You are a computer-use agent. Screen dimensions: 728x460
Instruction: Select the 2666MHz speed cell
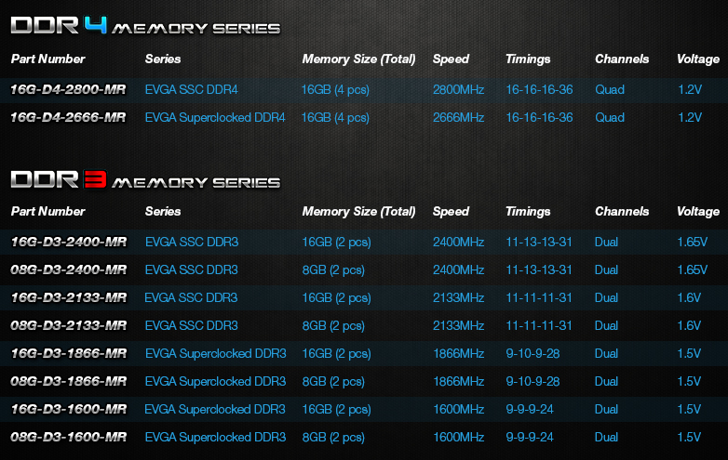458,118
